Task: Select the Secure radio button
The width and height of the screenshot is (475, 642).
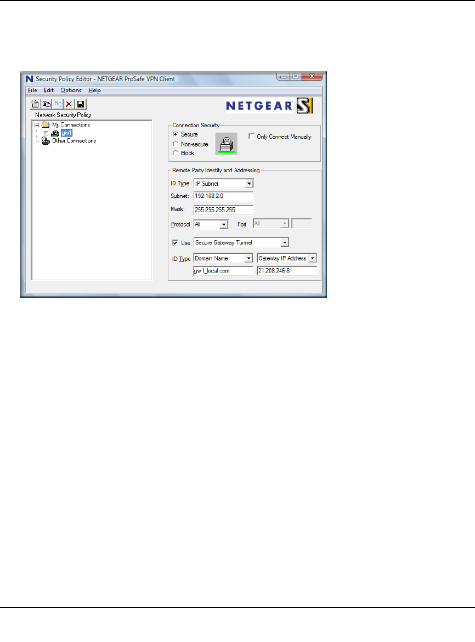Action: [176, 134]
